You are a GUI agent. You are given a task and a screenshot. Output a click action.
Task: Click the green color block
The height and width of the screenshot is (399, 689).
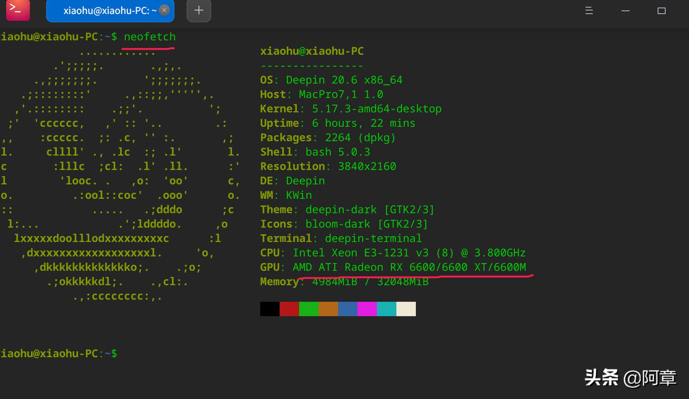[308, 309]
